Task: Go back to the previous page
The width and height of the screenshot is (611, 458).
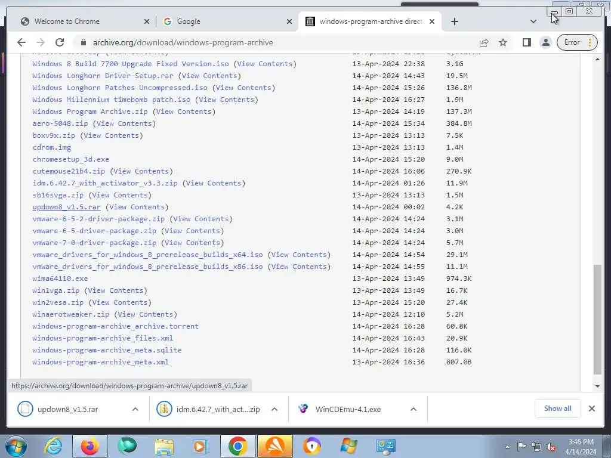Action: tap(21, 42)
